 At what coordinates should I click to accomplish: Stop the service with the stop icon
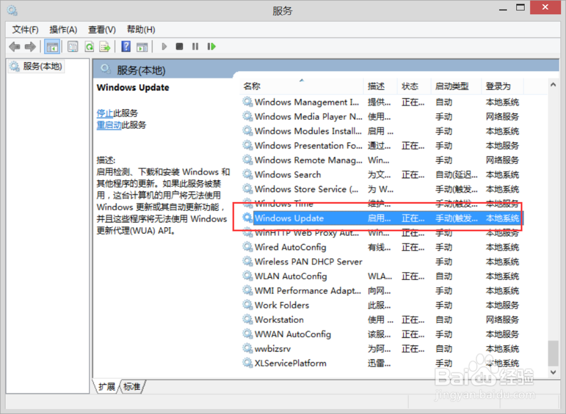tap(179, 46)
